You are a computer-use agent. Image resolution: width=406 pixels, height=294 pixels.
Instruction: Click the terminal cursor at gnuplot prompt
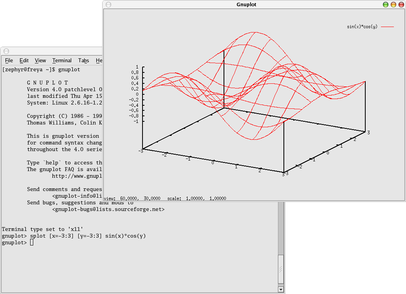(x=32, y=242)
